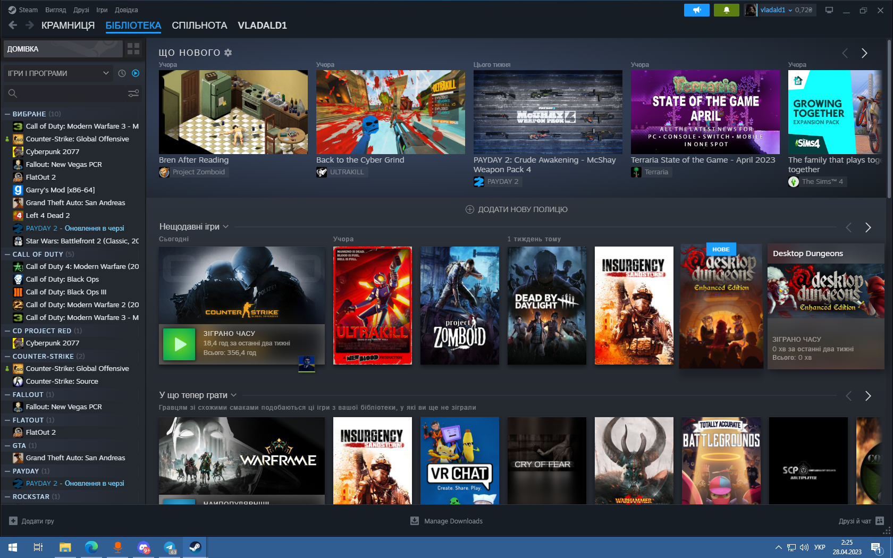Open the notifications bell icon
The height and width of the screenshot is (558, 893).
tap(726, 10)
